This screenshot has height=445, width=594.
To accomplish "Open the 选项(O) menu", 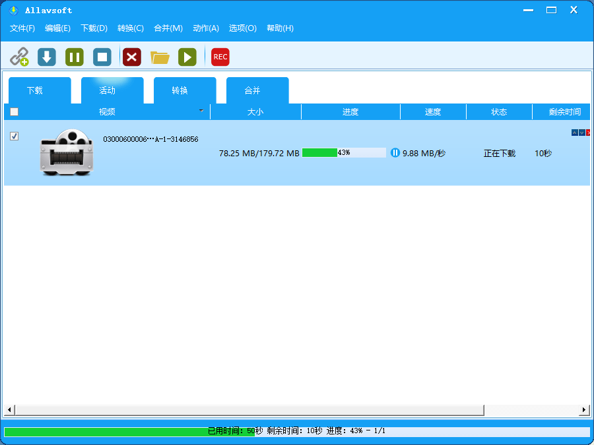I will (x=242, y=28).
